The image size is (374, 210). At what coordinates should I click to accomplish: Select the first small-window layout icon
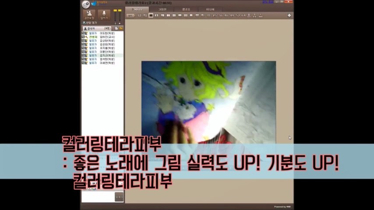(139, 15)
